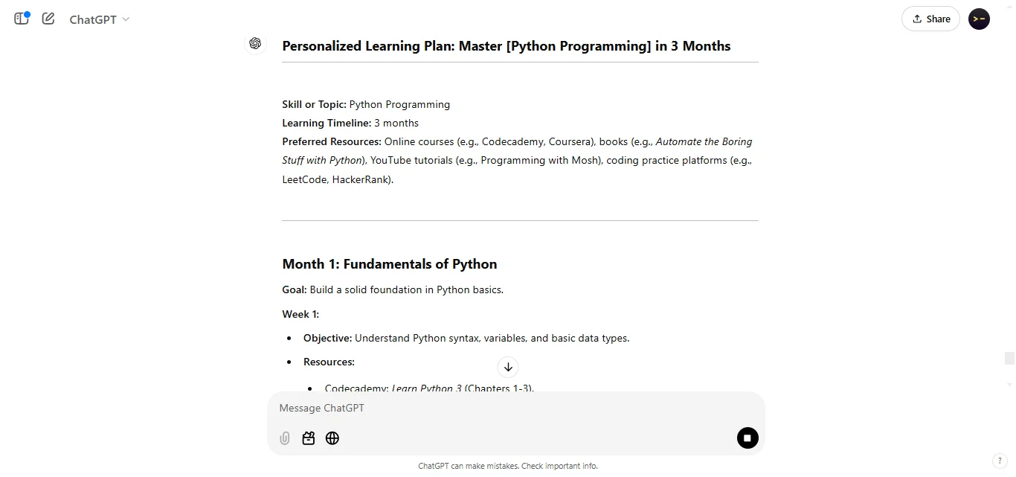Open the web search globe icon
This screenshot has width=1016, height=477.
(x=332, y=438)
